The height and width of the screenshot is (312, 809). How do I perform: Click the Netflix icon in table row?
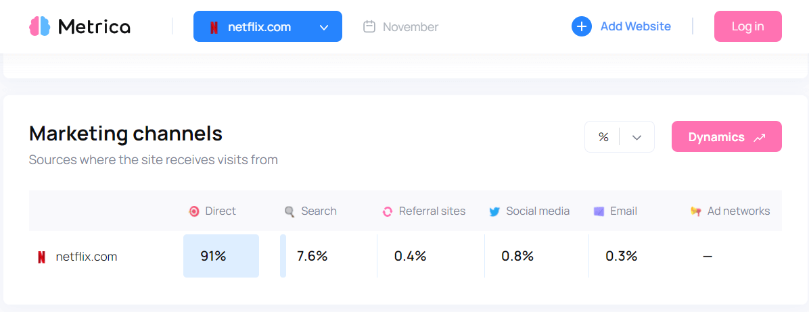tap(41, 257)
